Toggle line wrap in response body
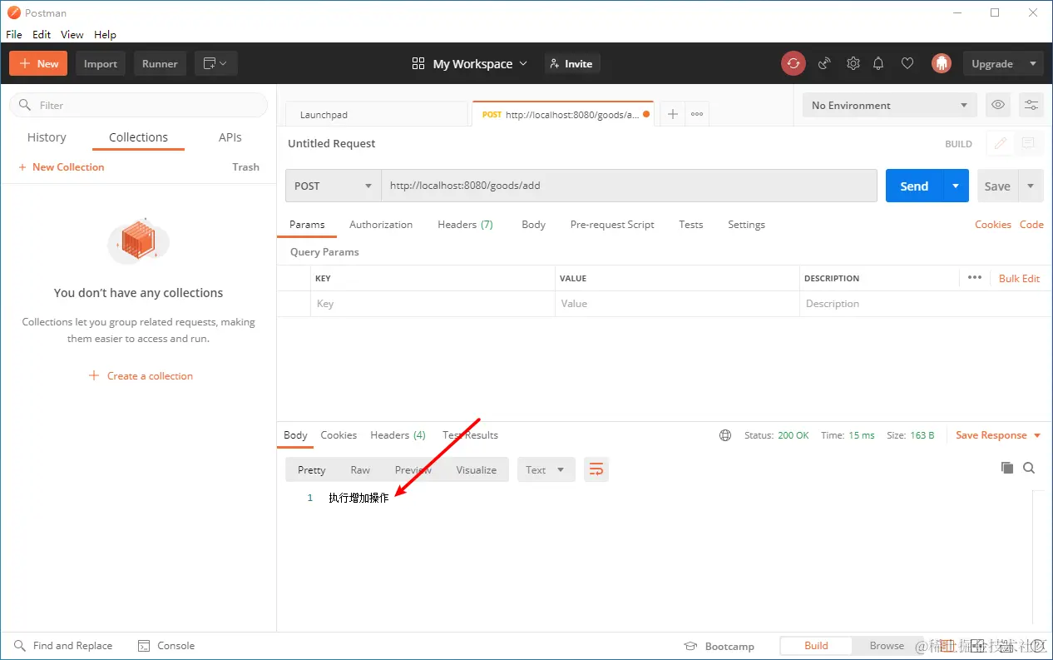This screenshot has height=660, width=1053. (x=596, y=469)
